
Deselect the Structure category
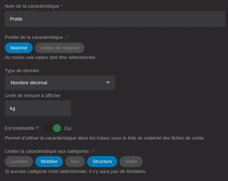(102, 162)
